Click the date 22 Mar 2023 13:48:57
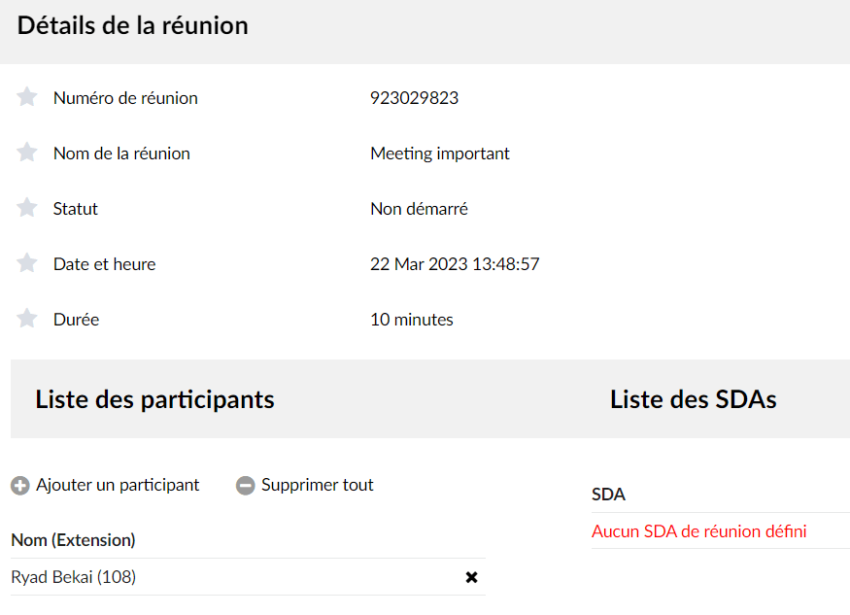 click(x=455, y=264)
